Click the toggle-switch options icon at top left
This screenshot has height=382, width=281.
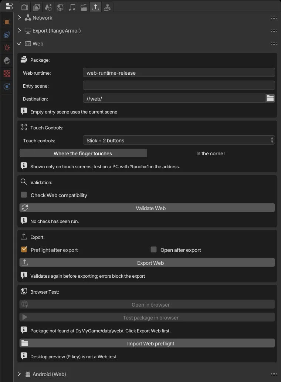9,6
